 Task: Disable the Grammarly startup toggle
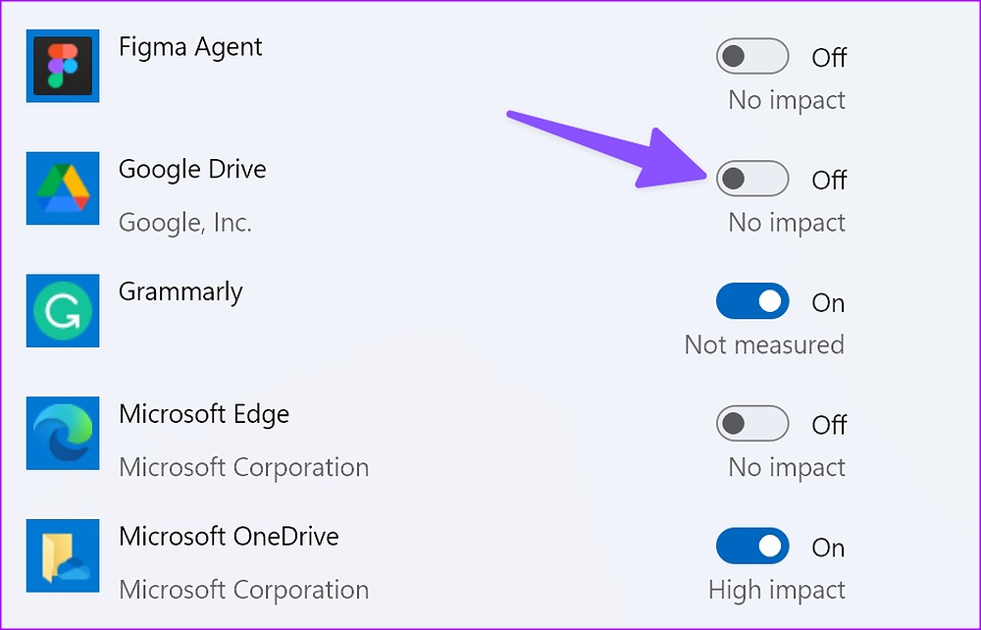[752, 301]
